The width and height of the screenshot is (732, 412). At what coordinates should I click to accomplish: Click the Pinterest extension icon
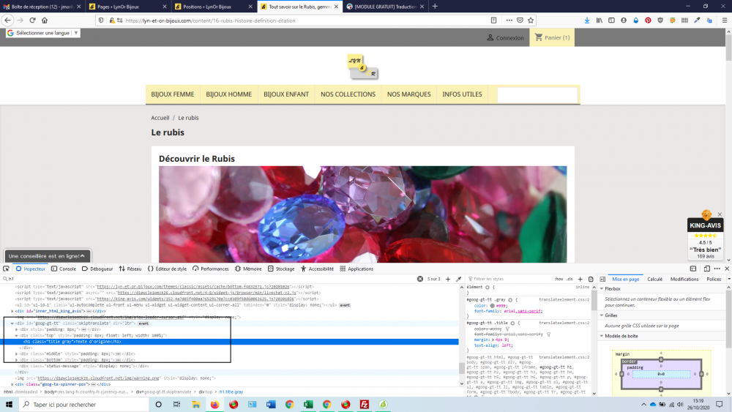click(x=648, y=20)
